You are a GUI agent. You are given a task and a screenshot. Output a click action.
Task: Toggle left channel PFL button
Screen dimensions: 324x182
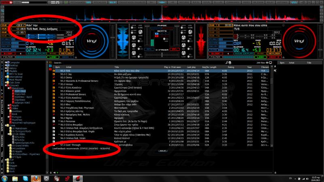[149, 49]
